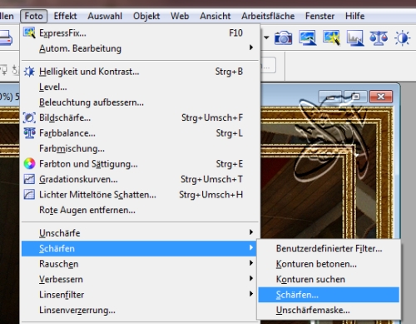Click the sun brightness toolbar icon
This screenshot has width=416, height=324.
tap(403, 38)
